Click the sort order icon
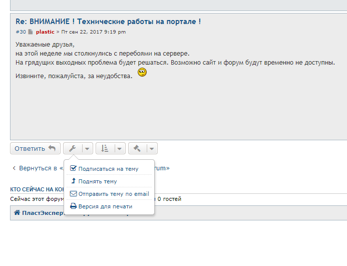The height and width of the screenshot is (266, 347). coord(104,148)
